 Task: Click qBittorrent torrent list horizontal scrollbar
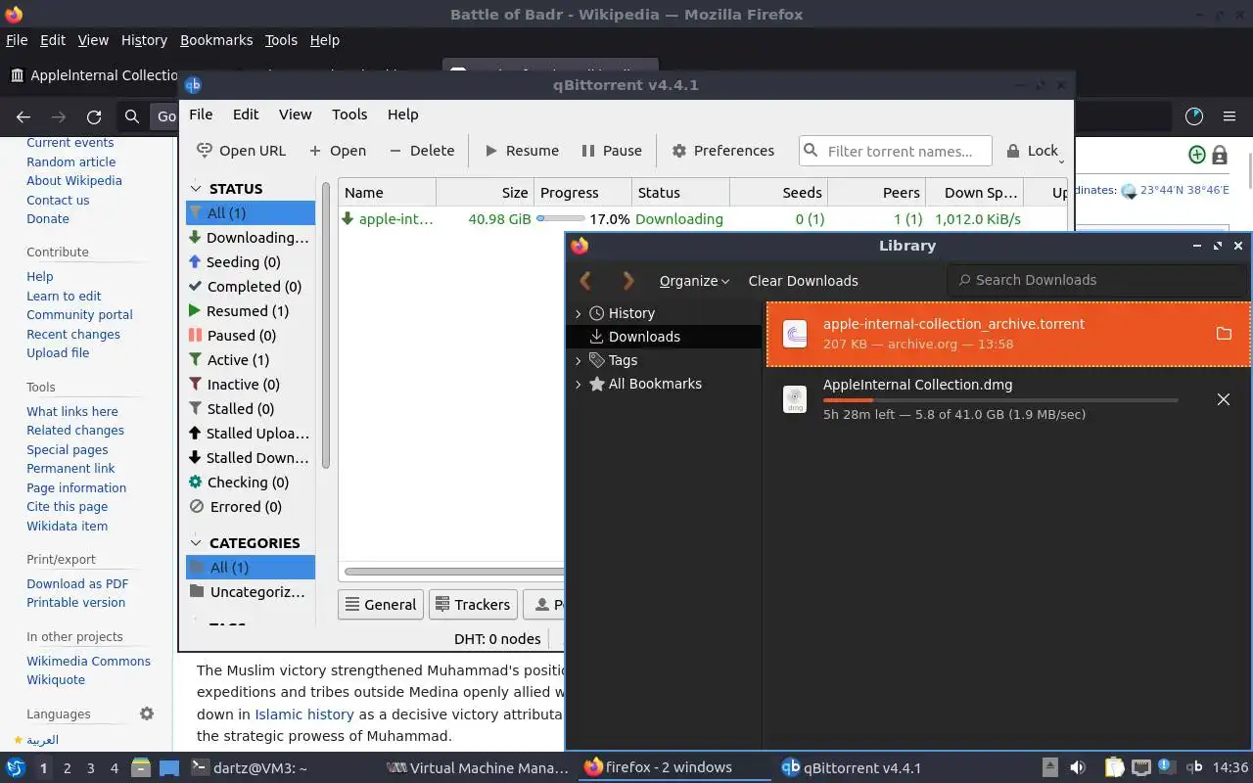tap(454, 572)
